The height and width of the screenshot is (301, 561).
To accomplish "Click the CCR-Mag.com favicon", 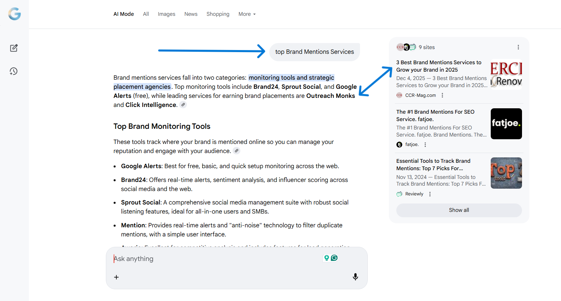I will click(399, 95).
